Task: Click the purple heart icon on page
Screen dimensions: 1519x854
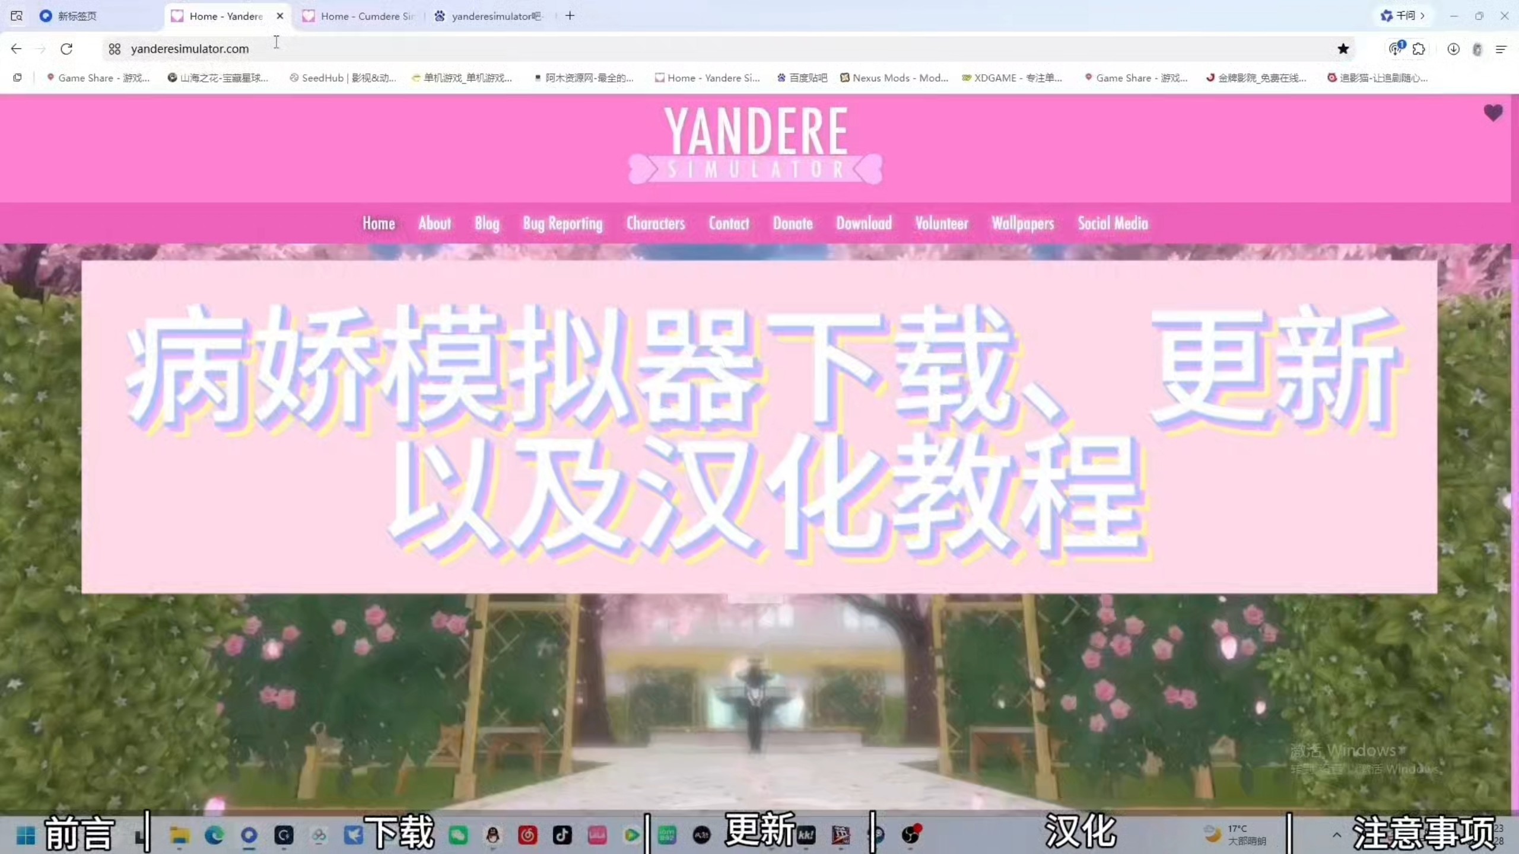Action: pyautogui.click(x=1493, y=113)
